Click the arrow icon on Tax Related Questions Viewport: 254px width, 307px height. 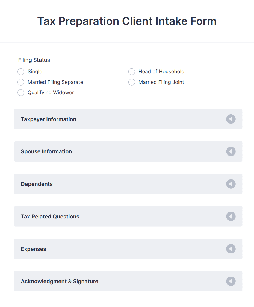point(231,216)
